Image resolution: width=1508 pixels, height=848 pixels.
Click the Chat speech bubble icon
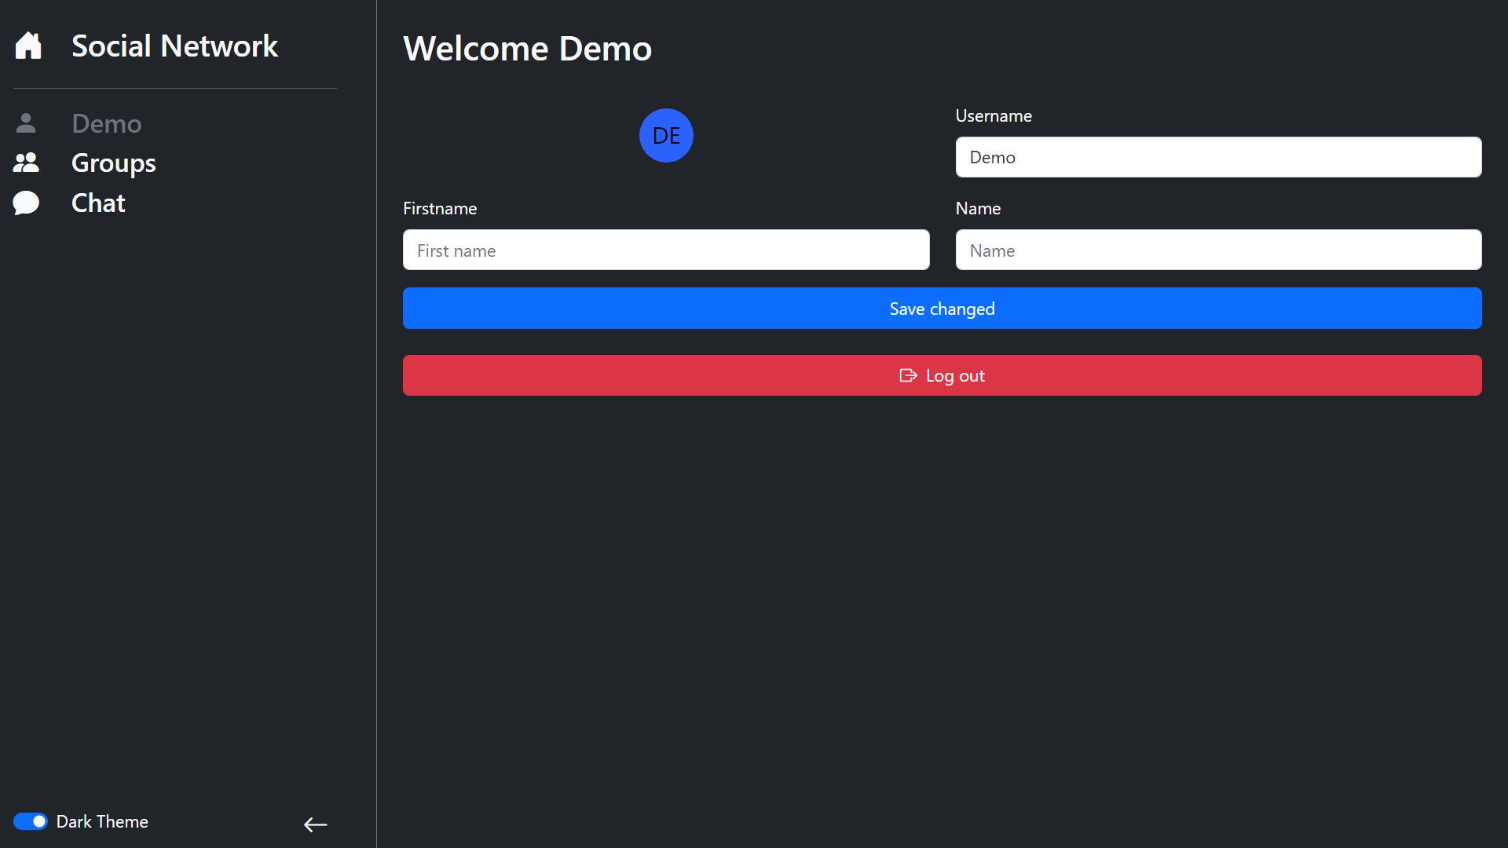click(26, 203)
